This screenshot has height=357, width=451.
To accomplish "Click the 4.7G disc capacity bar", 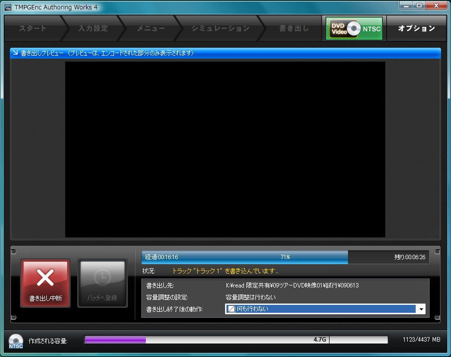I will click(x=236, y=340).
